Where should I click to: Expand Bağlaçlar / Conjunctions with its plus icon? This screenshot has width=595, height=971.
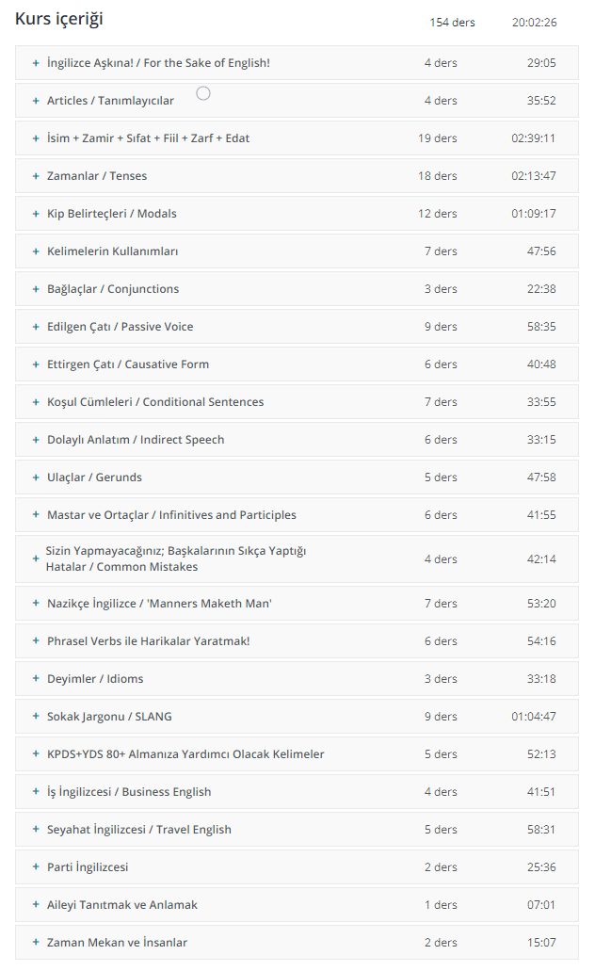click(x=36, y=289)
